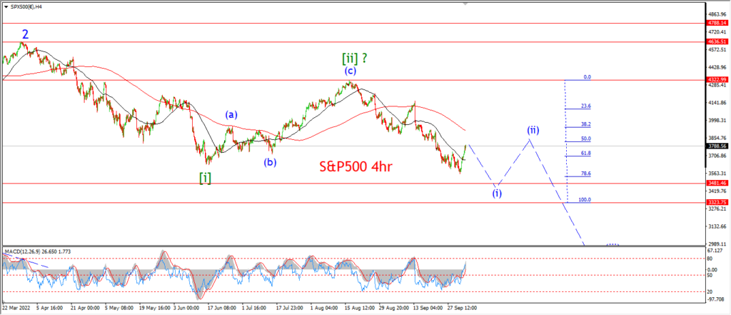Select the blue "(c)" wave label

click(351, 71)
